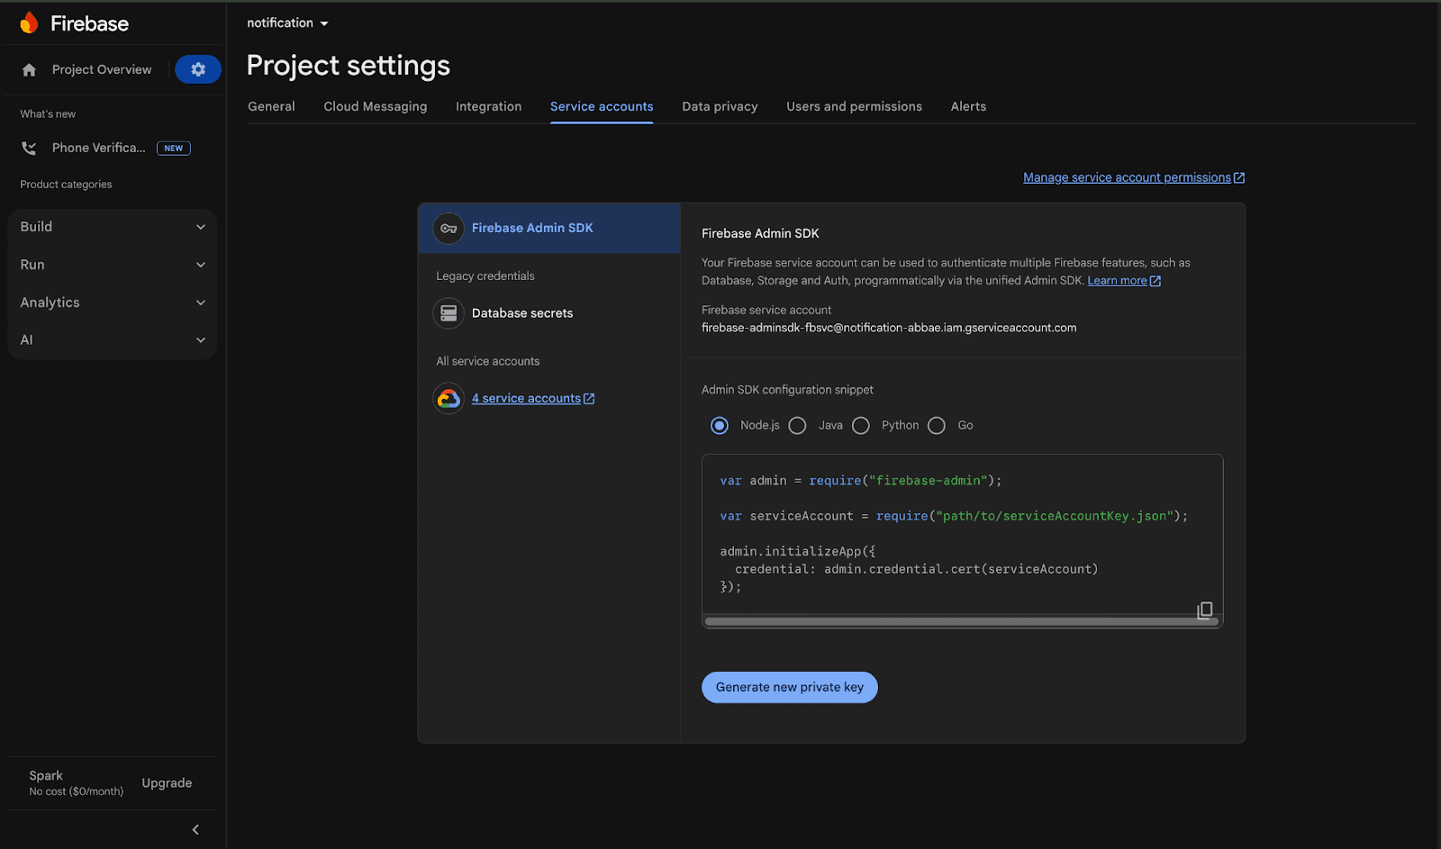Click the code snippet horizontal scrollbar
Image resolution: width=1441 pixels, height=849 pixels.
point(962,621)
